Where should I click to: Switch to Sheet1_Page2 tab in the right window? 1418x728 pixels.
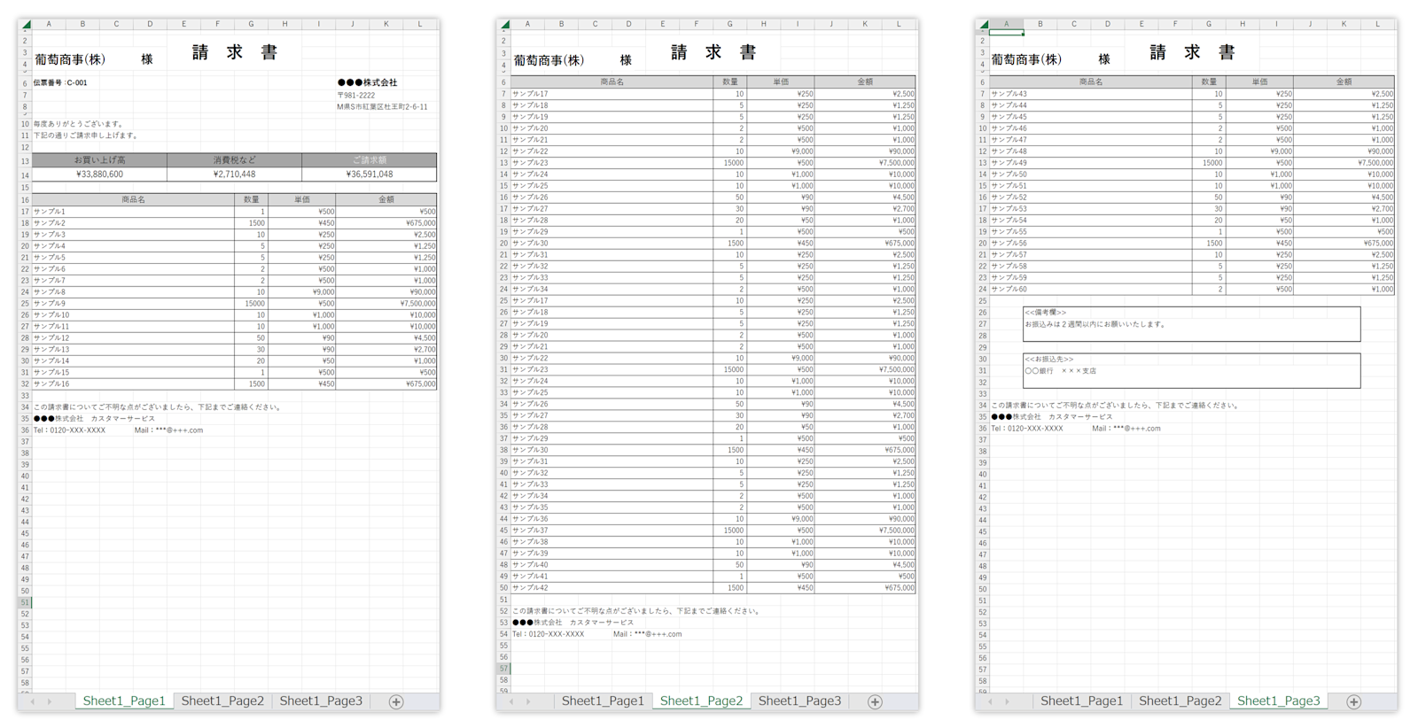[1180, 701]
